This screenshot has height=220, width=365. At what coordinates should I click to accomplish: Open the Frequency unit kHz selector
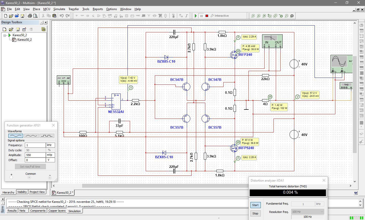coord(50,145)
